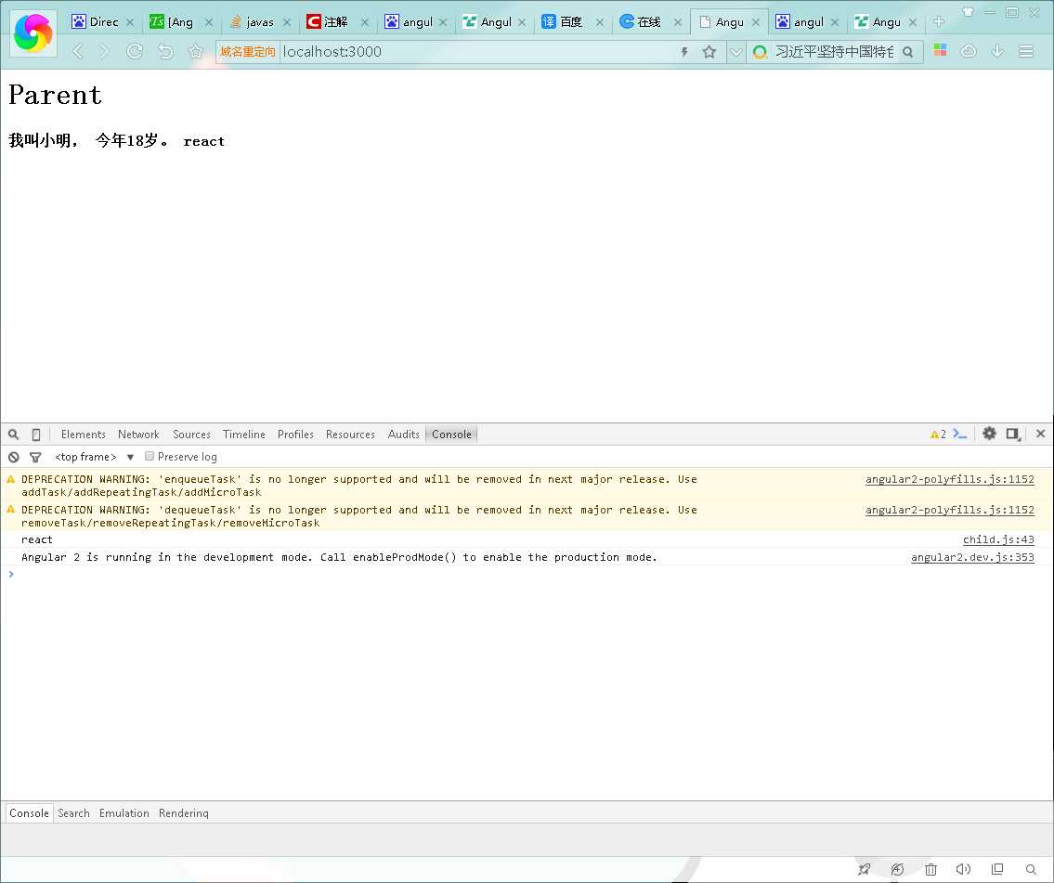The image size is (1054, 883).
Task: Click the dock-side DevTools icon
Action: point(1013,435)
